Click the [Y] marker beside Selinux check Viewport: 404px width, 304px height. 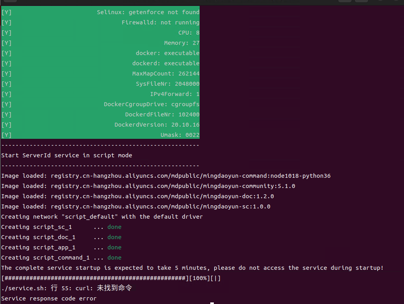[6, 12]
